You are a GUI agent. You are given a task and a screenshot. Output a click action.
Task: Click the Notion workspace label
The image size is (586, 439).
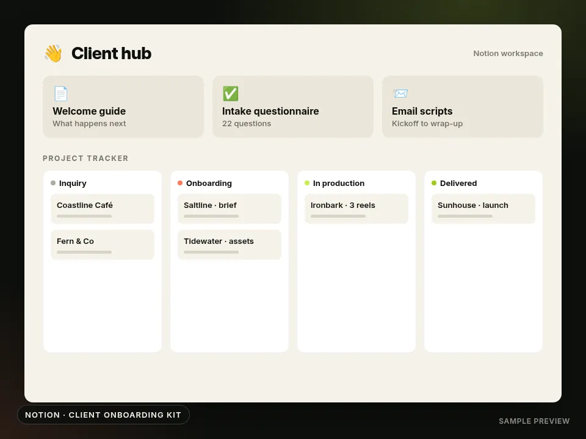[508, 54]
